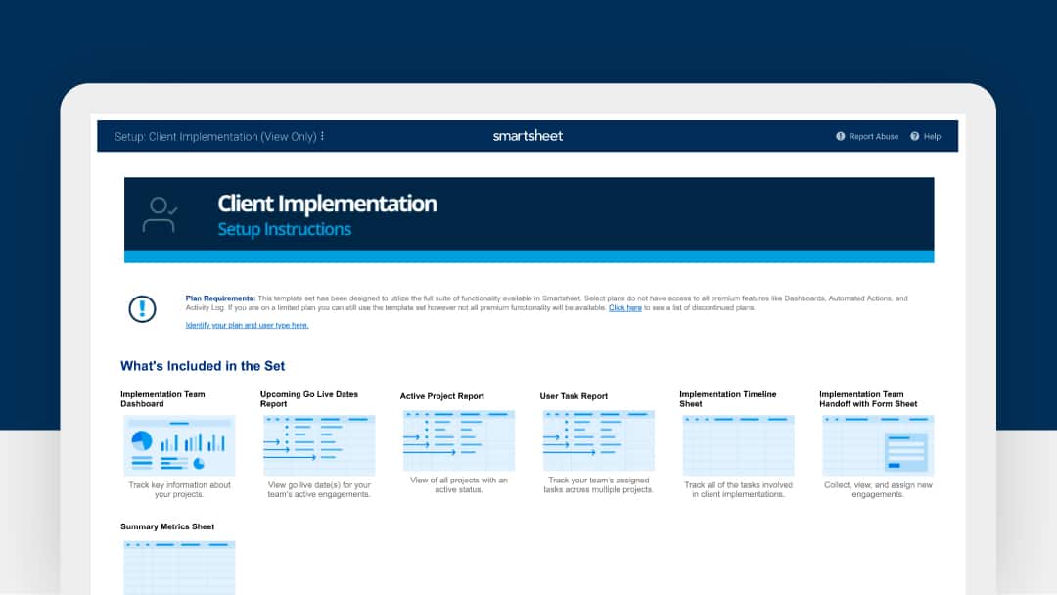The image size is (1057, 595).
Task: Click the Report Abuse exclamation icon
Action: 840,136
